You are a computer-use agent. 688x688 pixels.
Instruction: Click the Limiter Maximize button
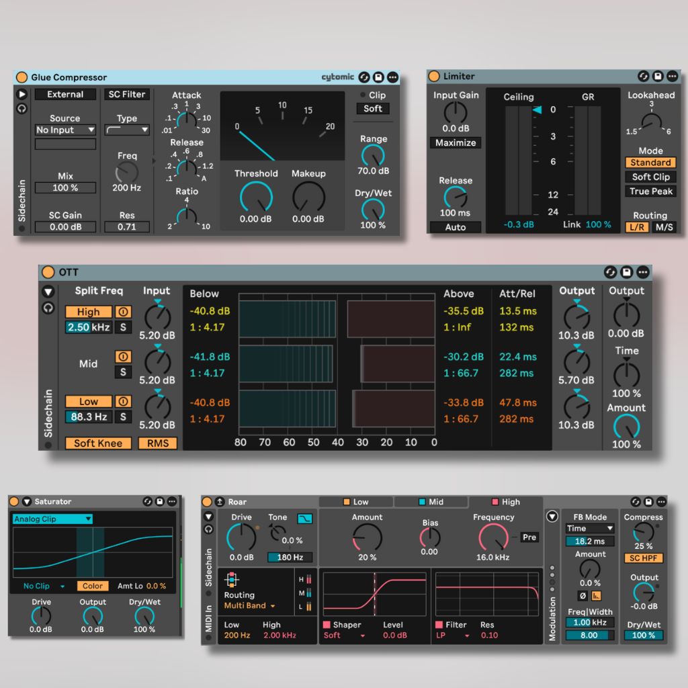tap(456, 142)
